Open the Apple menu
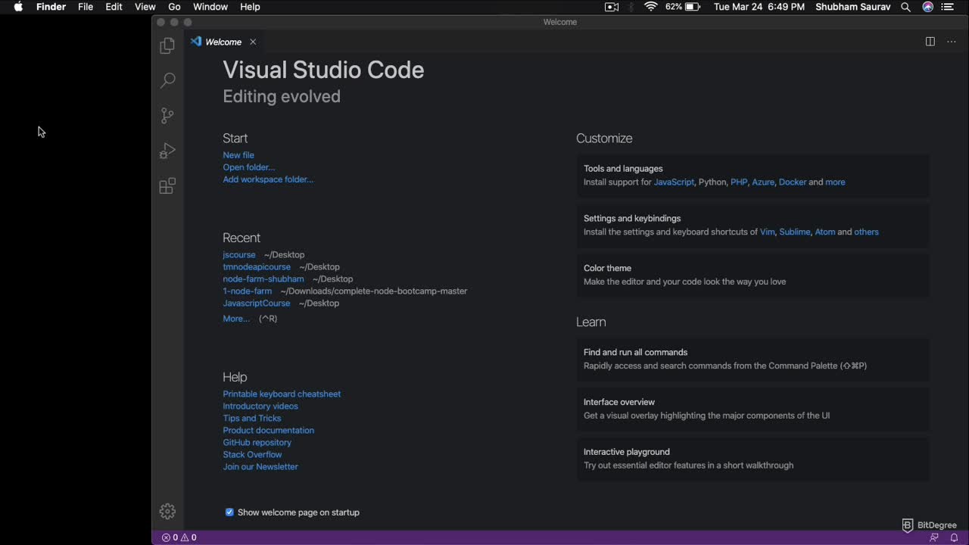 (x=18, y=7)
